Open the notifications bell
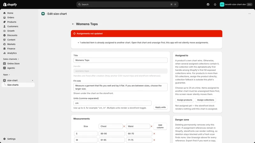 [x=215, y=4]
